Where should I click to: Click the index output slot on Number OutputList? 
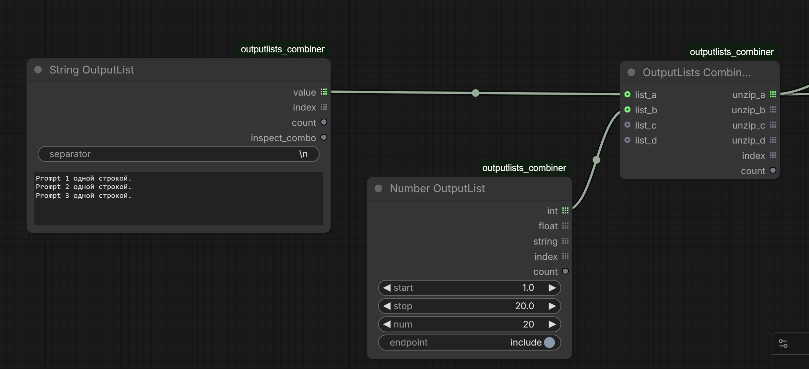pos(565,256)
